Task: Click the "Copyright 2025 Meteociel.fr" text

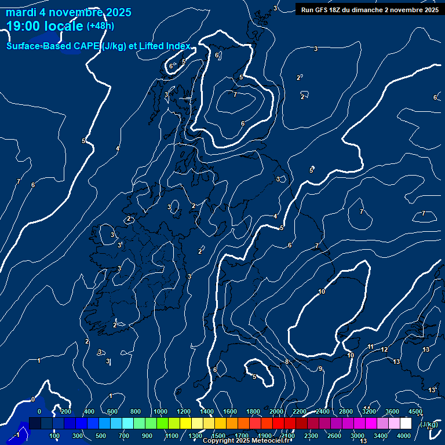Action: pos(246,440)
